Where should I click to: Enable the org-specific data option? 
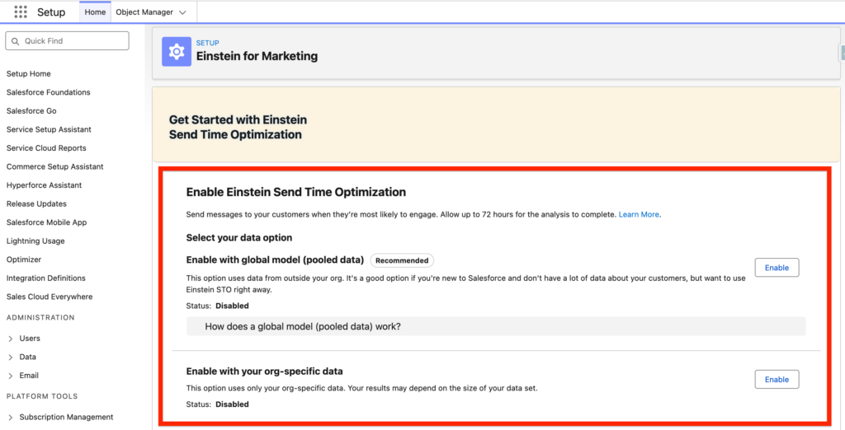(x=777, y=380)
